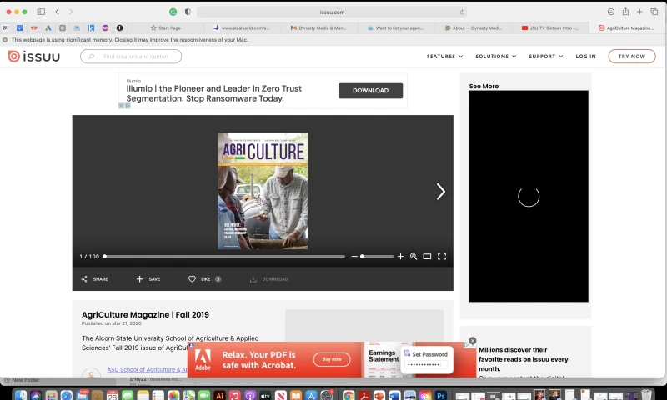Click the Try Now button
This screenshot has width=667, height=400.
631,57
